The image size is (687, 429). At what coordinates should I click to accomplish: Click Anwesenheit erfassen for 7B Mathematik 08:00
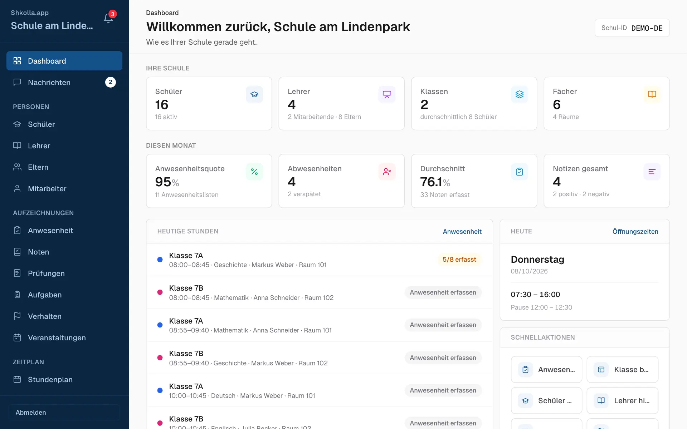(x=443, y=292)
